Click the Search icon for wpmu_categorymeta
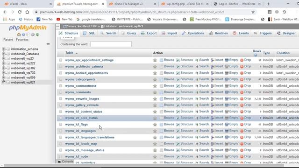This screenshot has height=168, width=299. tap(197, 79)
